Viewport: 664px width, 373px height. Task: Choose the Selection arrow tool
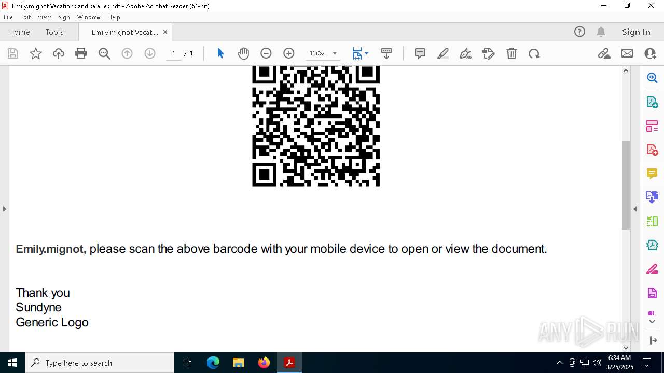(x=220, y=53)
